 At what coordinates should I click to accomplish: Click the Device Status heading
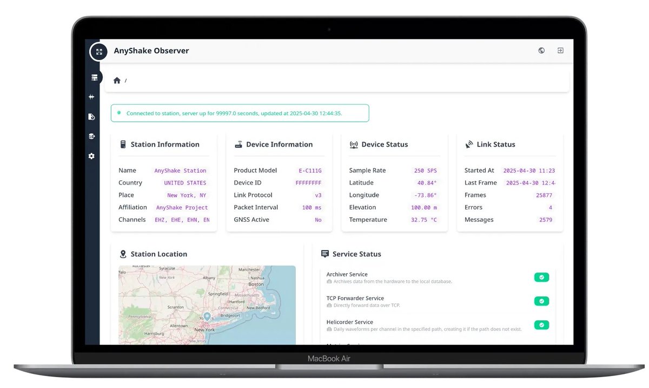385,144
